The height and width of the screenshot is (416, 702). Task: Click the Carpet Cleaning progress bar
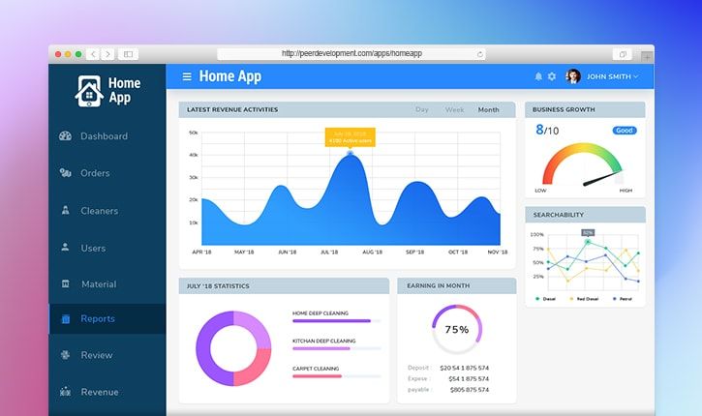(x=337, y=376)
